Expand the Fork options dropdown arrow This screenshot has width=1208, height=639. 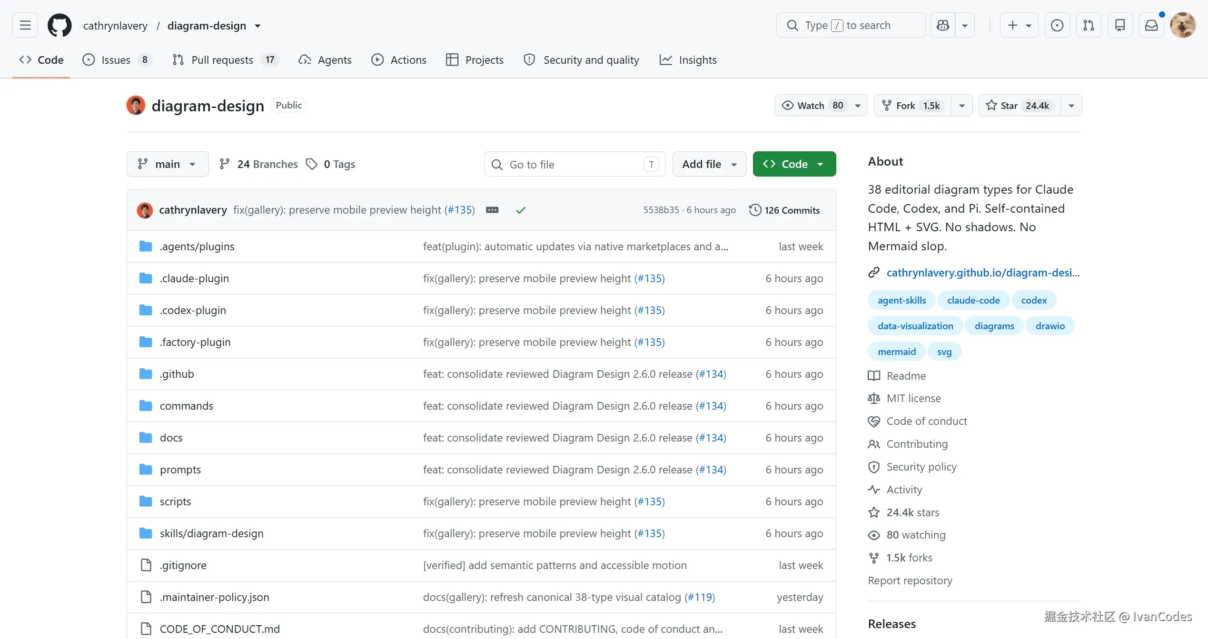pos(962,105)
